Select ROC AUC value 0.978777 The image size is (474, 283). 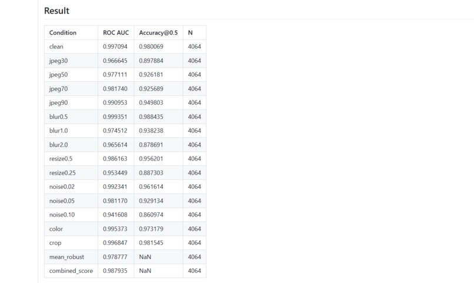tap(115, 257)
